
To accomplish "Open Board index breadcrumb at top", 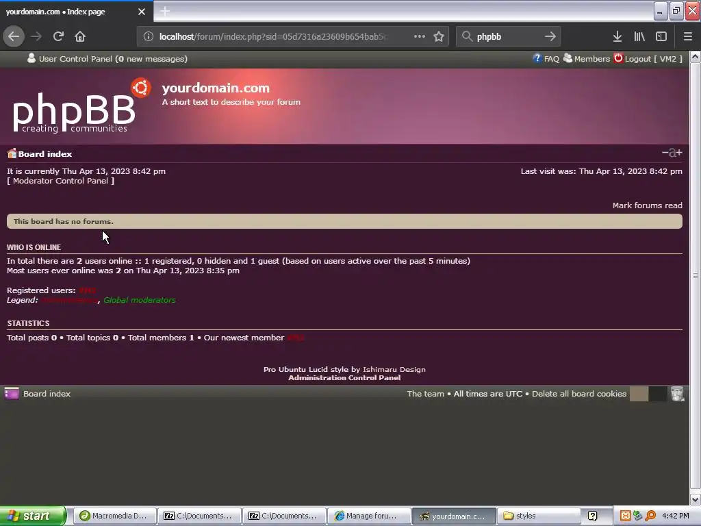I will pos(44,154).
